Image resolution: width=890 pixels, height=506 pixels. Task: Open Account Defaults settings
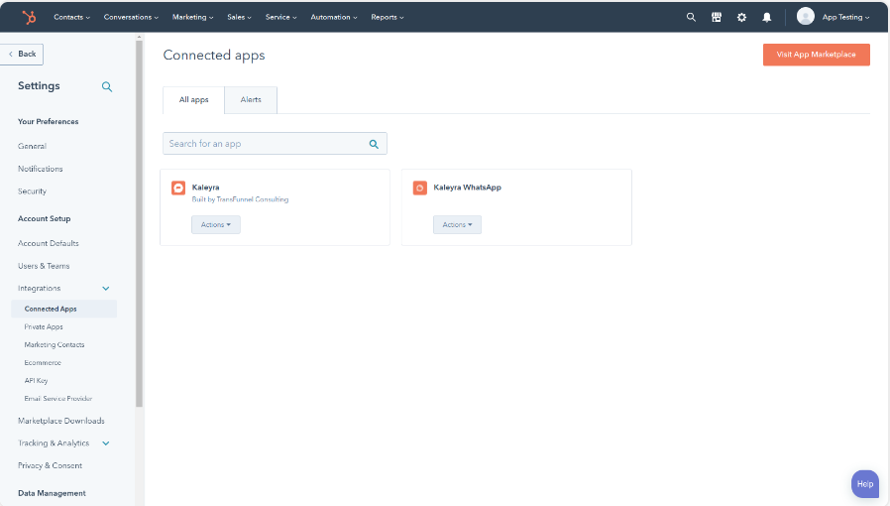(49, 243)
